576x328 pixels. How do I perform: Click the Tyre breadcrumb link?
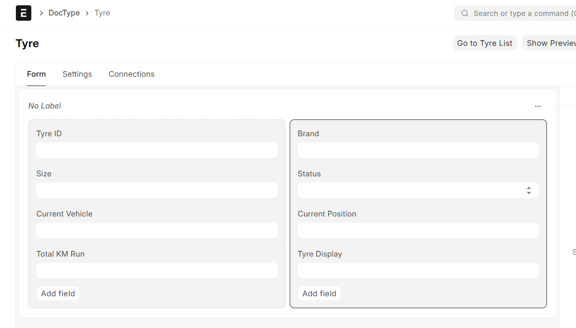pyautogui.click(x=102, y=13)
